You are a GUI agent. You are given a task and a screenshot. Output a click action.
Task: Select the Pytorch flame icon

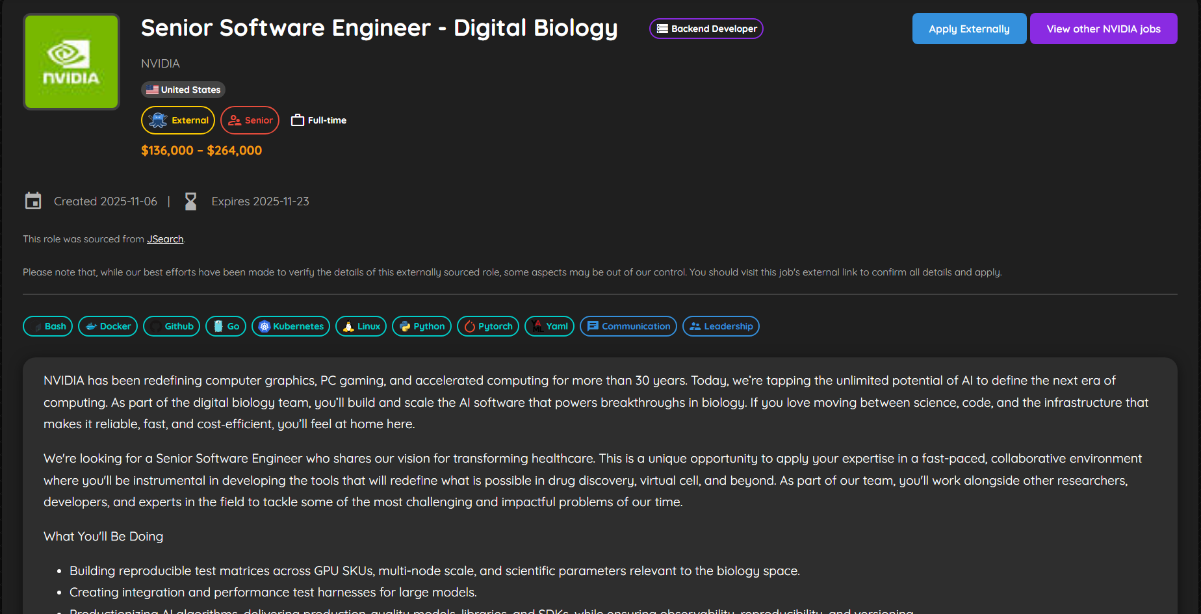pyautogui.click(x=470, y=326)
